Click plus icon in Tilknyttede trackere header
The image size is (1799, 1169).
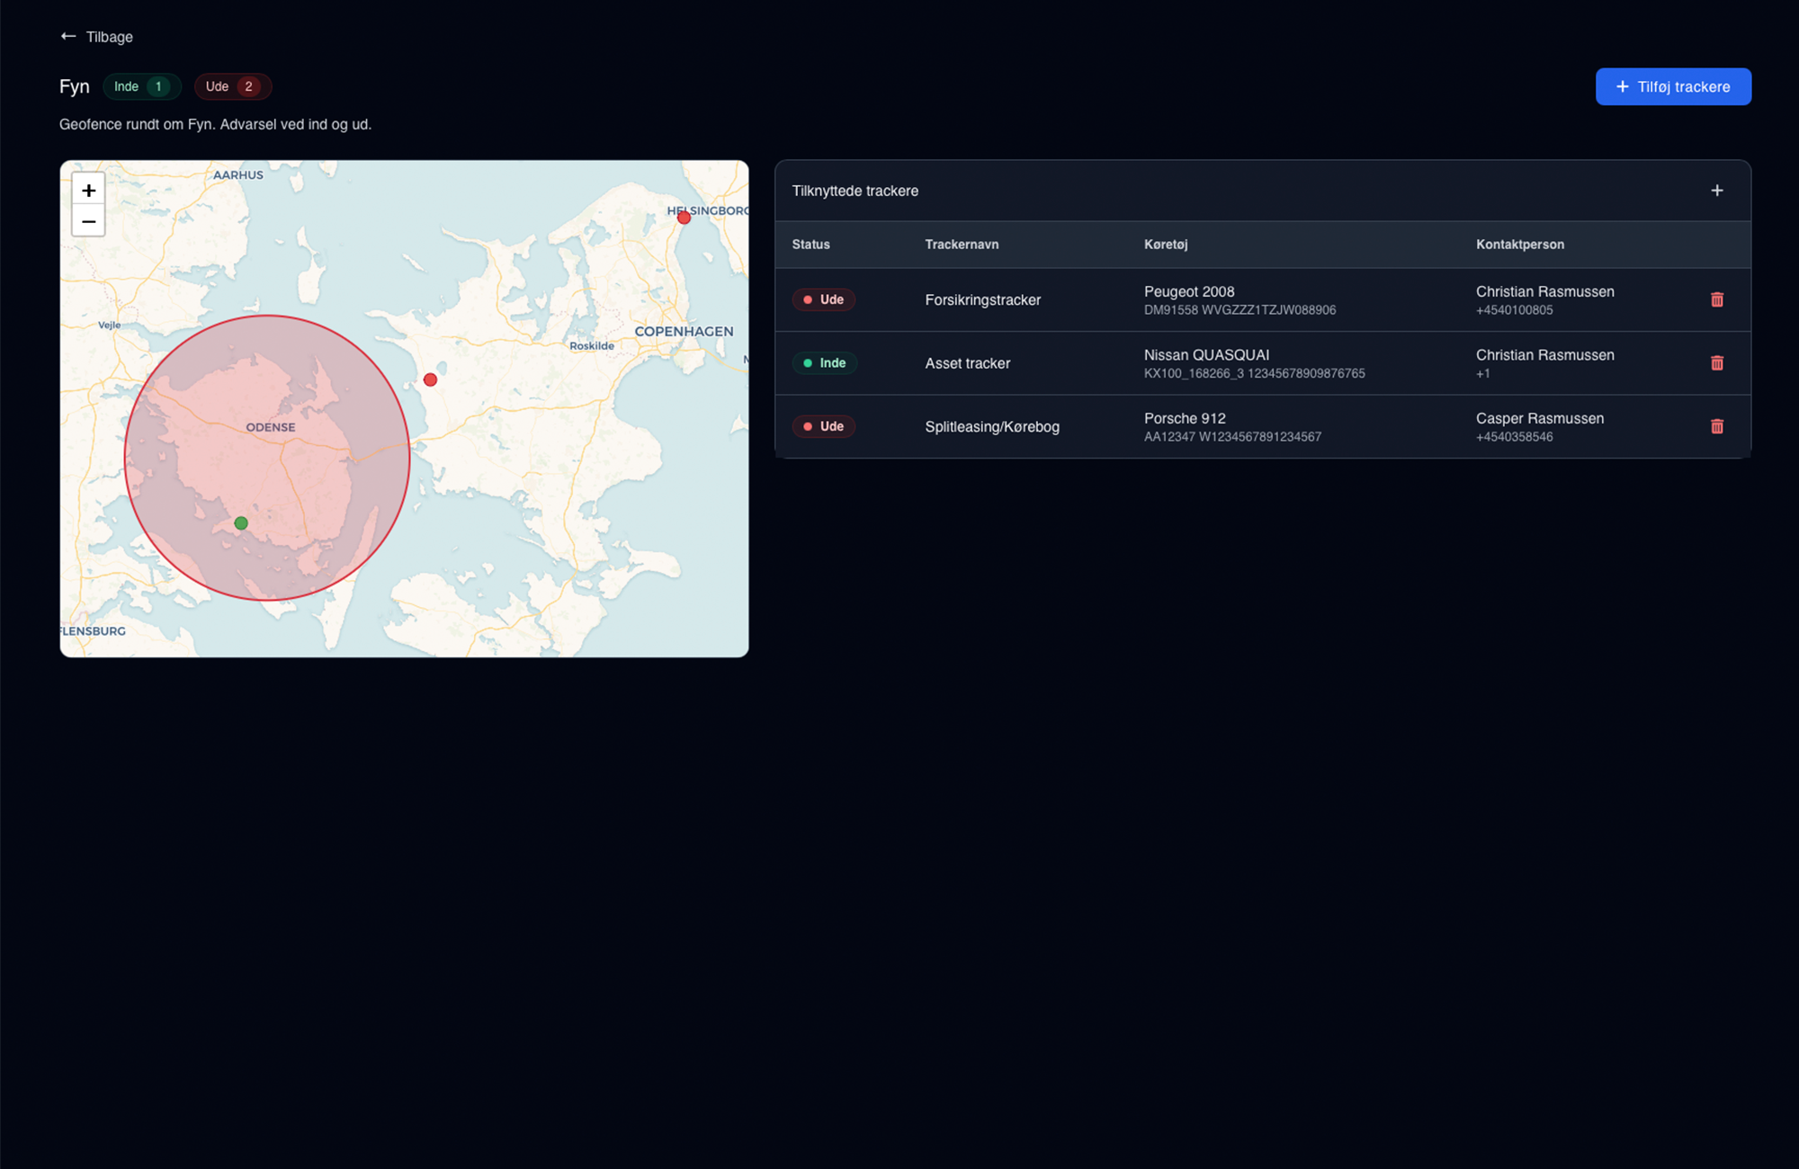1716,191
